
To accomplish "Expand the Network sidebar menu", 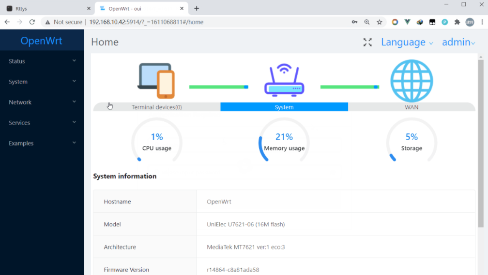I will pyautogui.click(x=42, y=102).
